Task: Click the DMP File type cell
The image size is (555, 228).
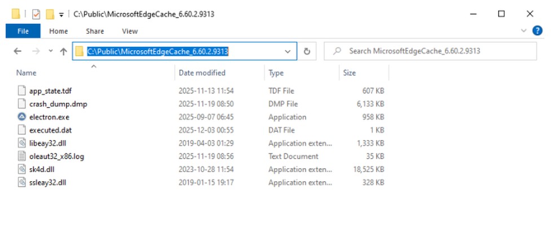Action: pos(283,104)
